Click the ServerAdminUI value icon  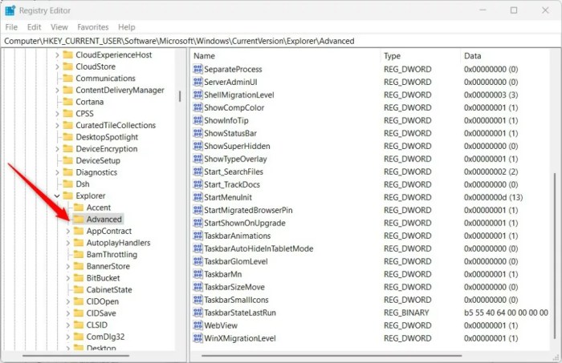click(198, 82)
